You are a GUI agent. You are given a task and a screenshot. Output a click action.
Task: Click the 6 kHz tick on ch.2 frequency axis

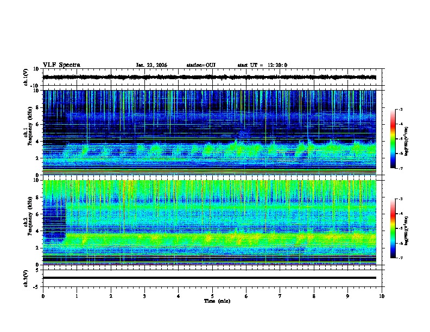[37, 214]
